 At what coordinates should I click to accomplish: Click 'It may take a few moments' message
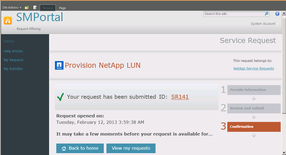click(134, 134)
